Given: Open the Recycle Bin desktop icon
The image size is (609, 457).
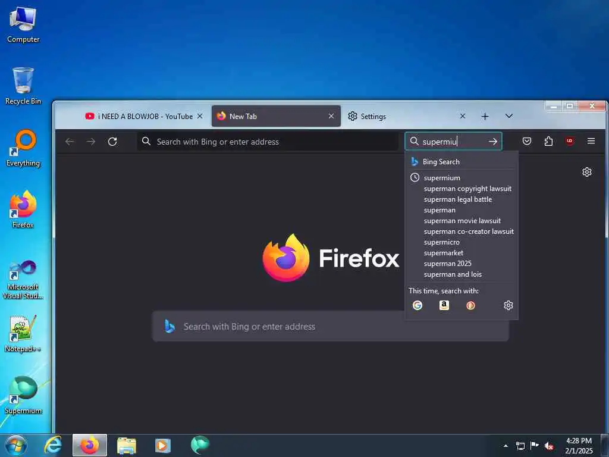Looking at the screenshot, I should [23, 86].
